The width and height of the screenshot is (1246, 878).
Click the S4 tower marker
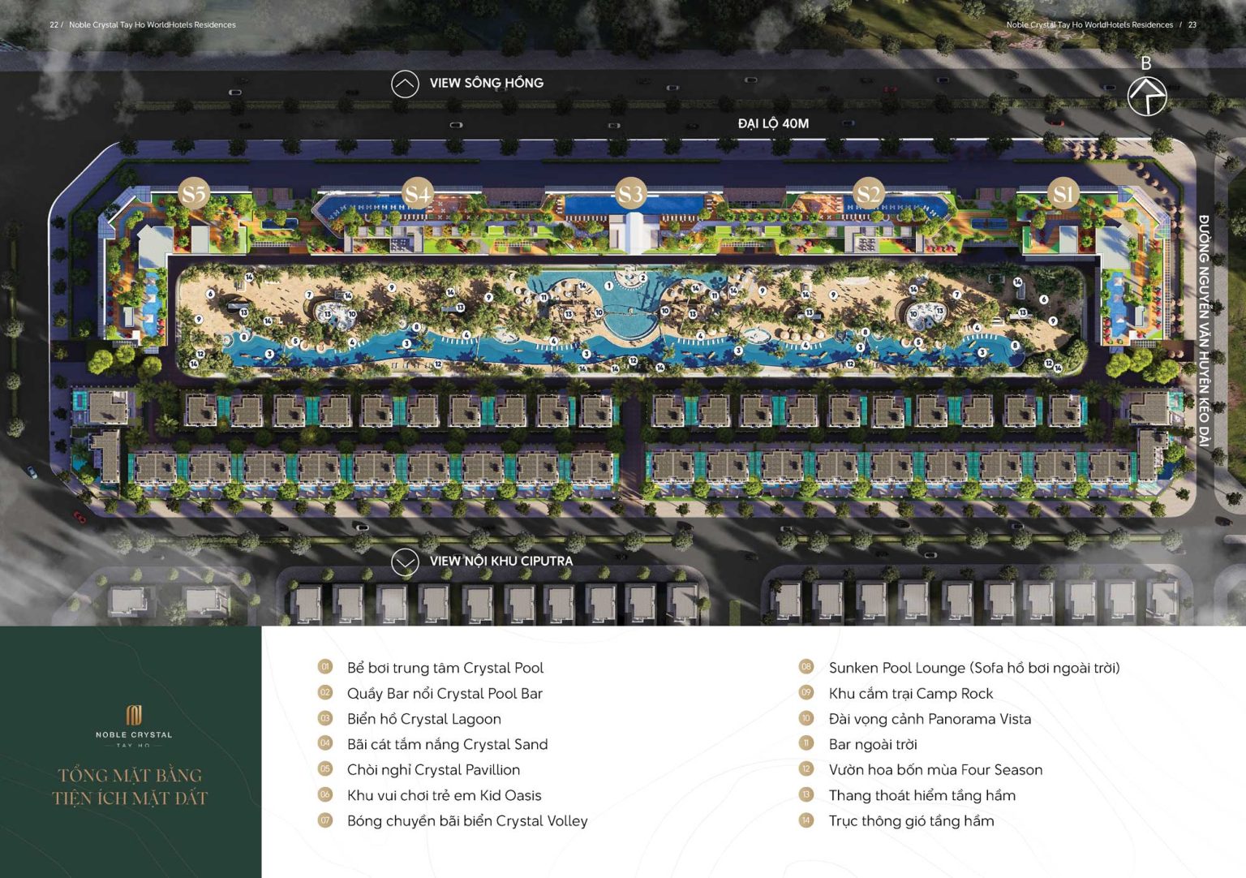tap(418, 193)
